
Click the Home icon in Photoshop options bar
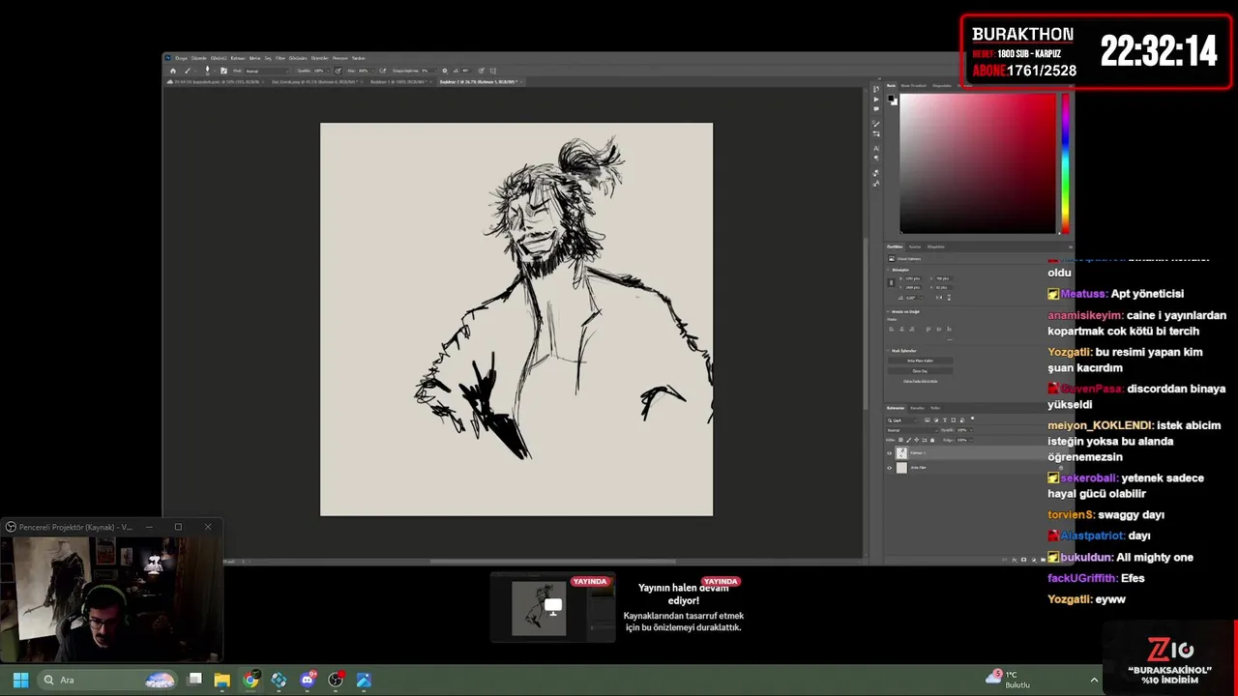173,71
